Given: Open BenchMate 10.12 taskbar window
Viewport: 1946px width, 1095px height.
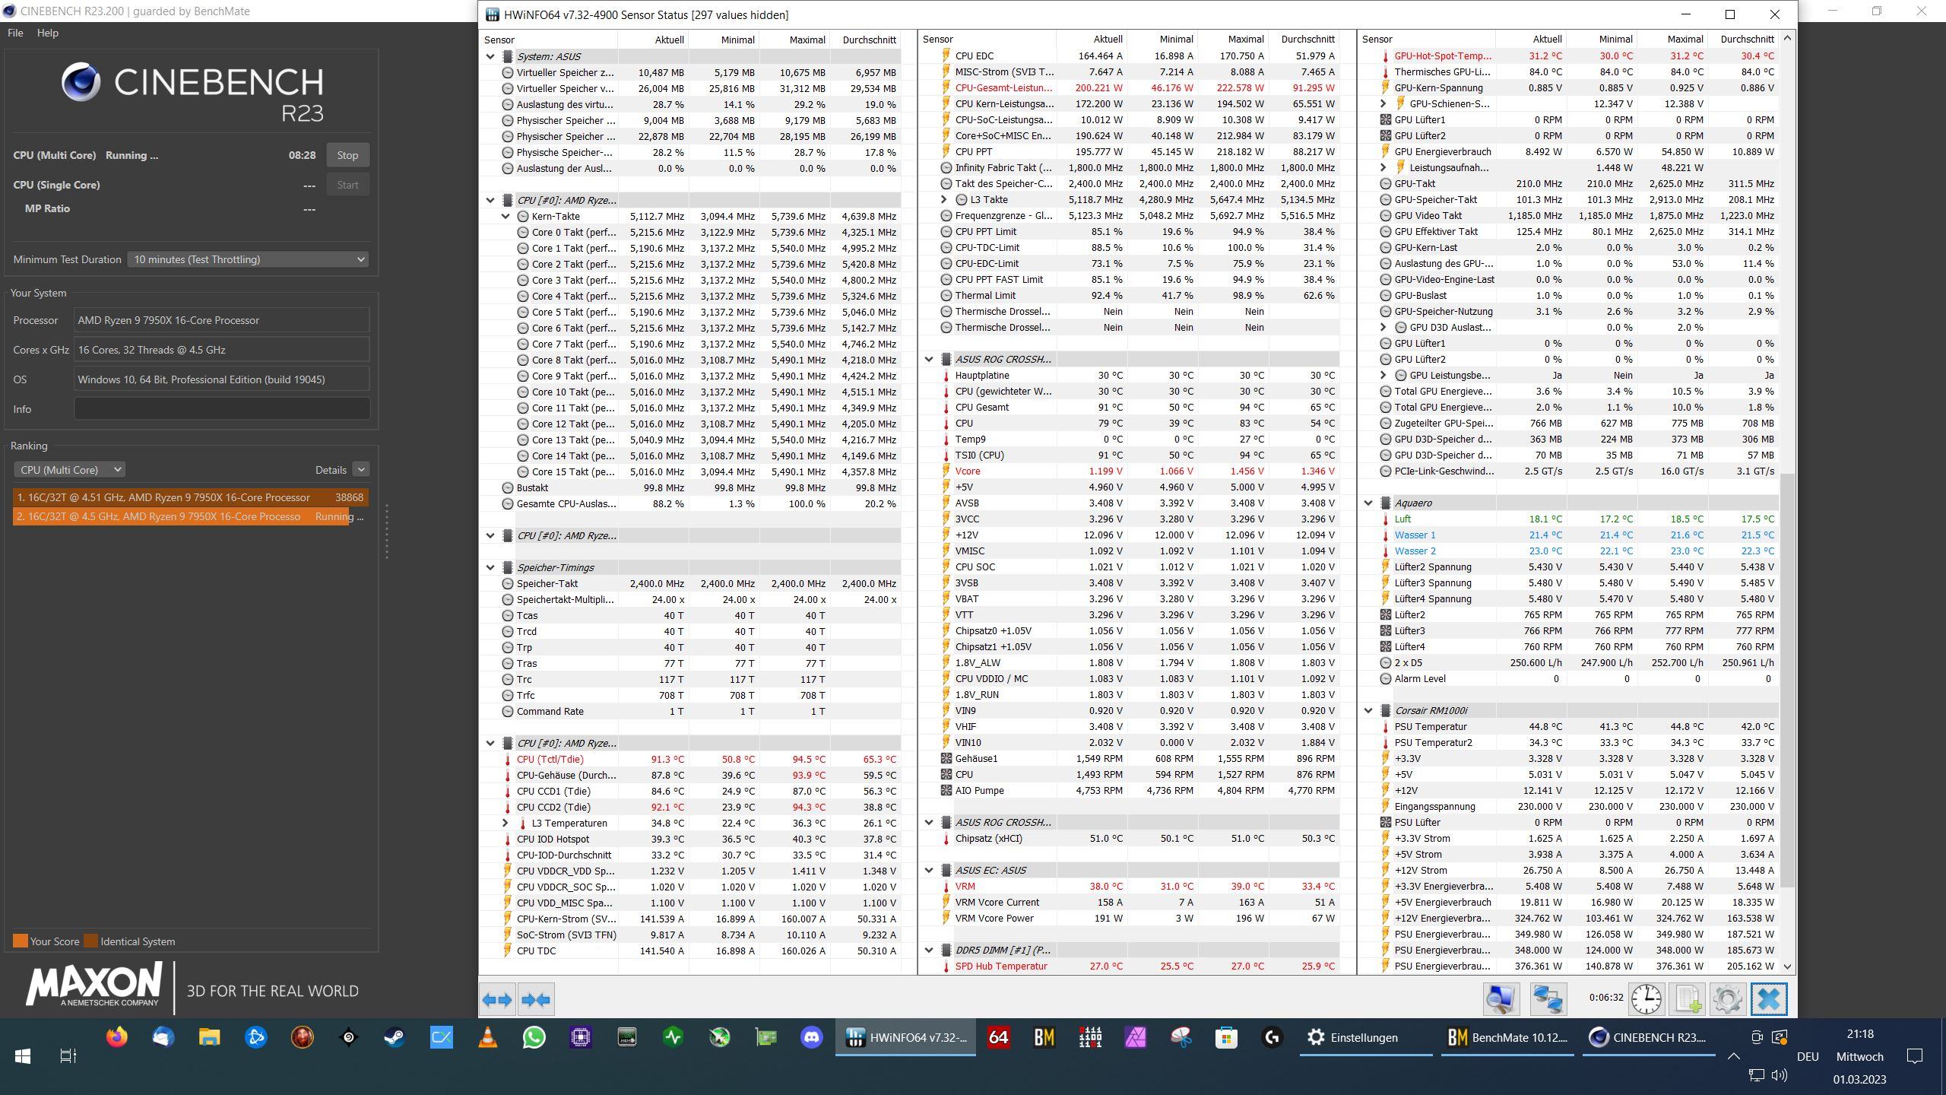Looking at the screenshot, I should [1507, 1037].
